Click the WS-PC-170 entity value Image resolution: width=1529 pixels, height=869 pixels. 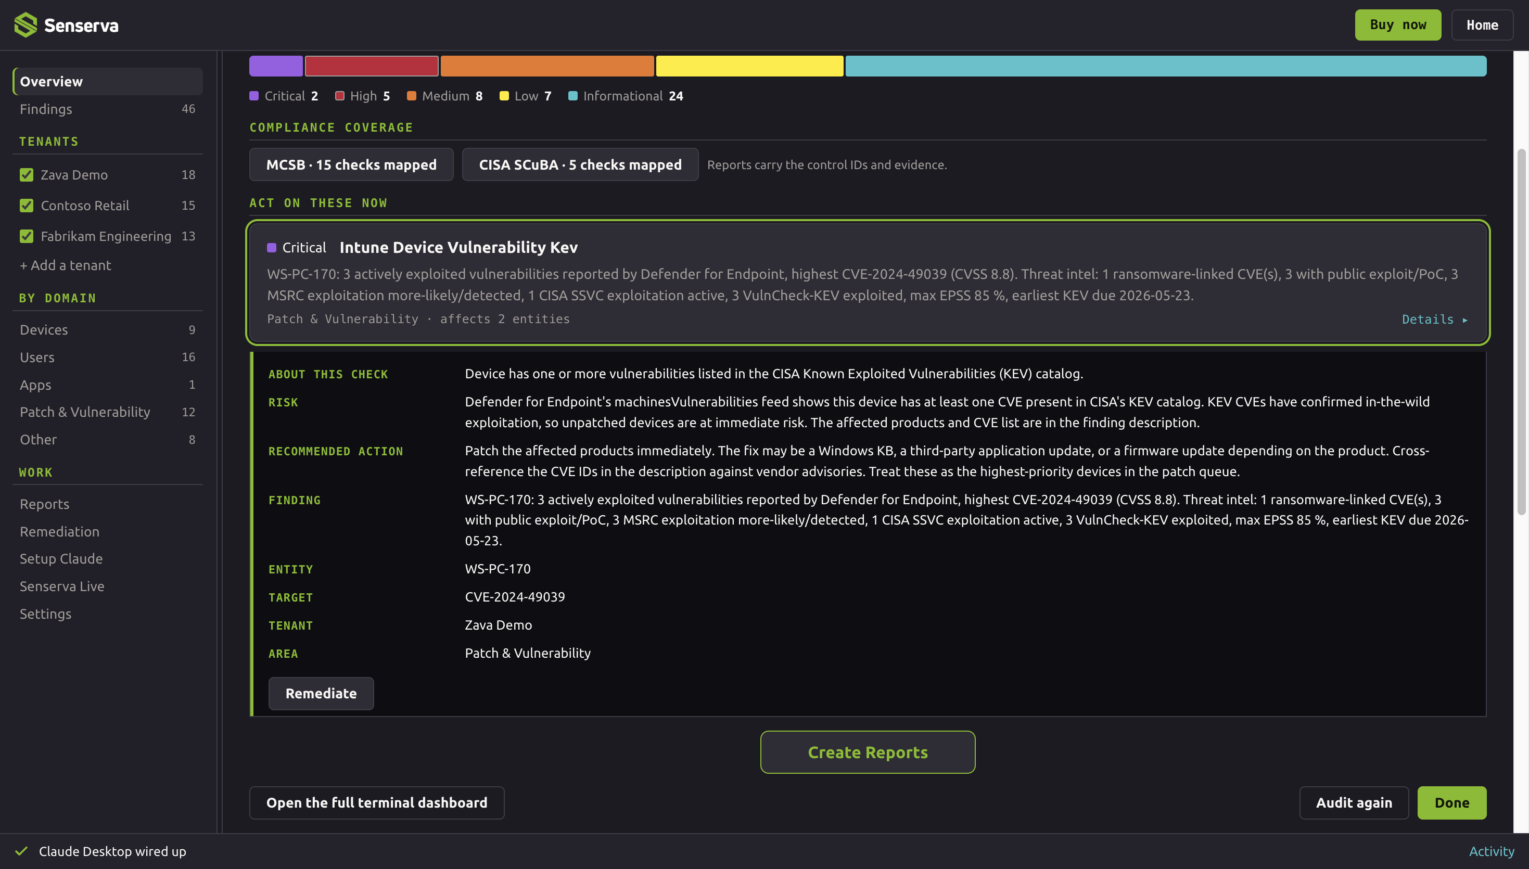point(498,569)
